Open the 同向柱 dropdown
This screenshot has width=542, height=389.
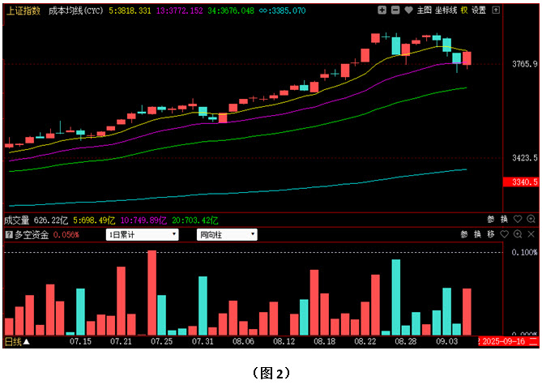point(227,235)
